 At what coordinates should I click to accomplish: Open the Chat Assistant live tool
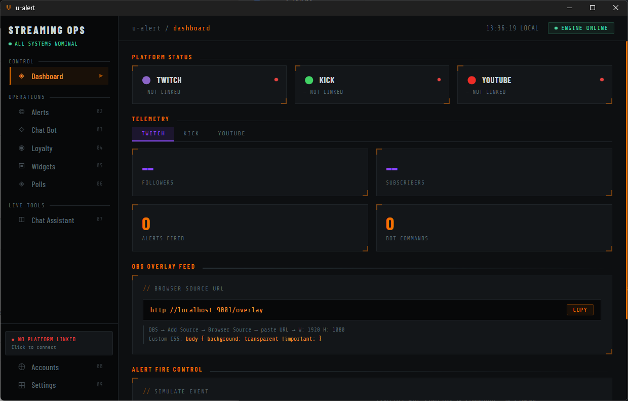coord(59,220)
